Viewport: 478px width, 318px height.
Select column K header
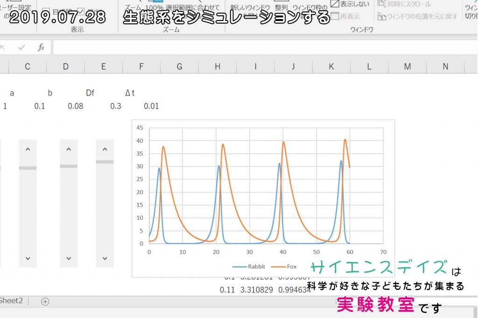coord(331,66)
